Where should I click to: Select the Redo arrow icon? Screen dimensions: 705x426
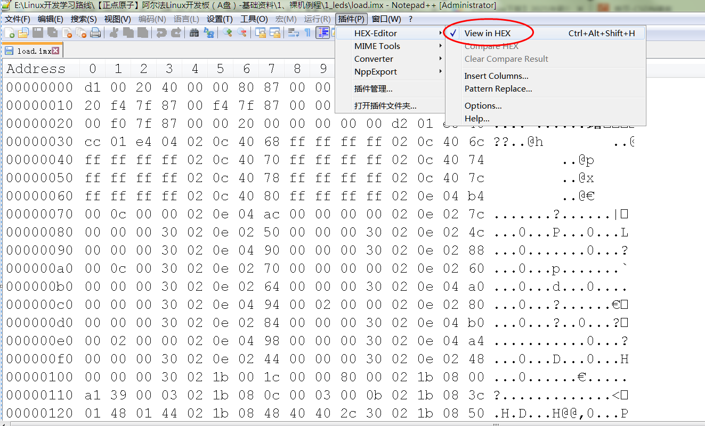click(x=177, y=32)
